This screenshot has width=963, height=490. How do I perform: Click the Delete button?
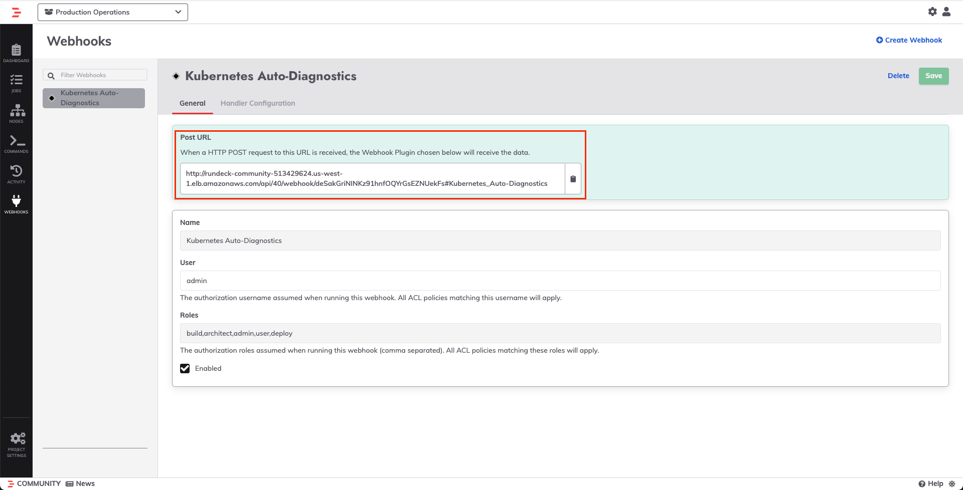pyautogui.click(x=898, y=76)
